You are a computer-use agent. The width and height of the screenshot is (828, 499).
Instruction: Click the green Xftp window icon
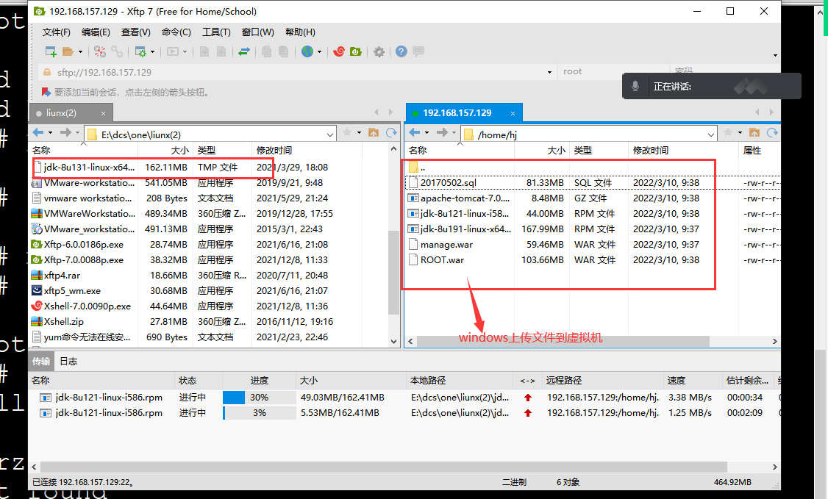(x=356, y=51)
